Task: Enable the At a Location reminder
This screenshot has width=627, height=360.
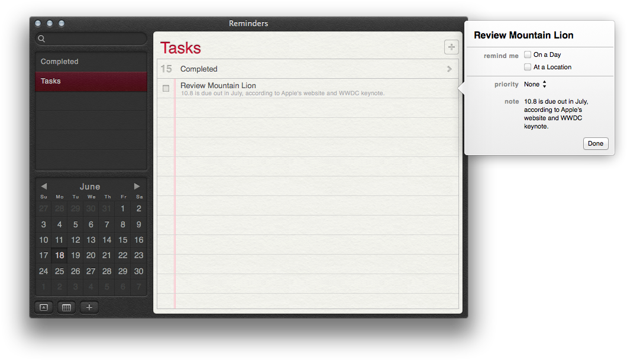Action: point(528,67)
